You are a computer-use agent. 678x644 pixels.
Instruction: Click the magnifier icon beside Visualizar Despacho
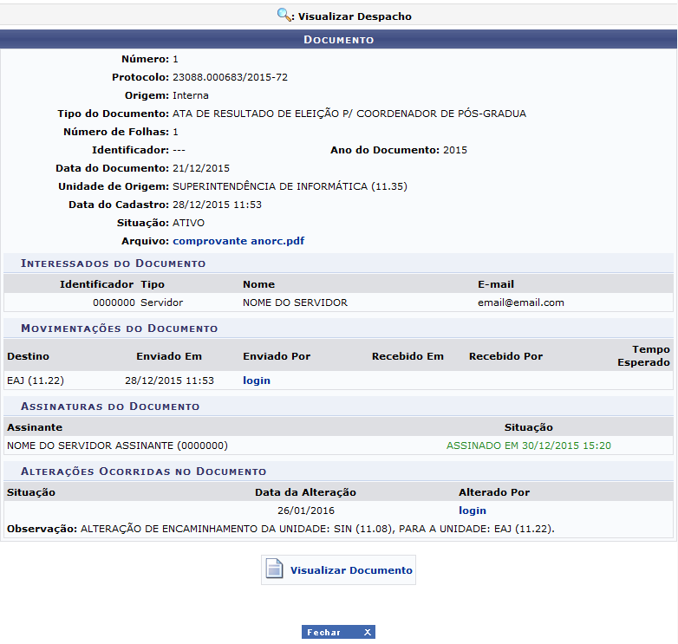point(284,15)
